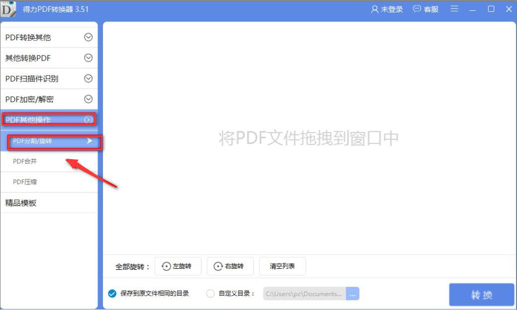517x310 pixels.
Task: Select PDF其他操作 category
Action: click(49, 120)
